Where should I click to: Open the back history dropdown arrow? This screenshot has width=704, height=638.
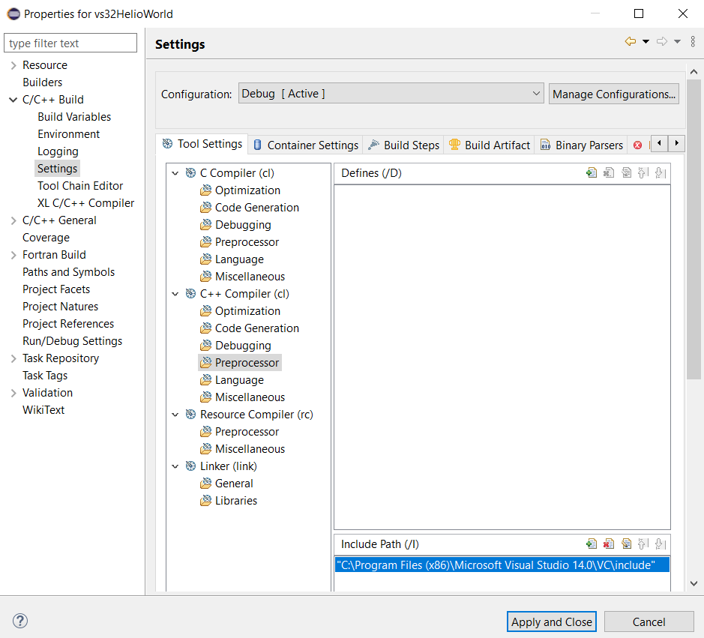646,42
